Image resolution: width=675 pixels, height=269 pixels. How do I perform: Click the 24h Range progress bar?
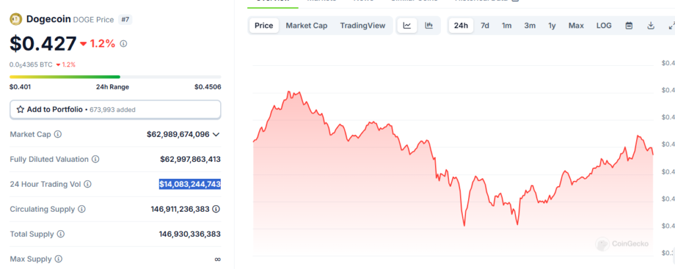tap(115, 77)
